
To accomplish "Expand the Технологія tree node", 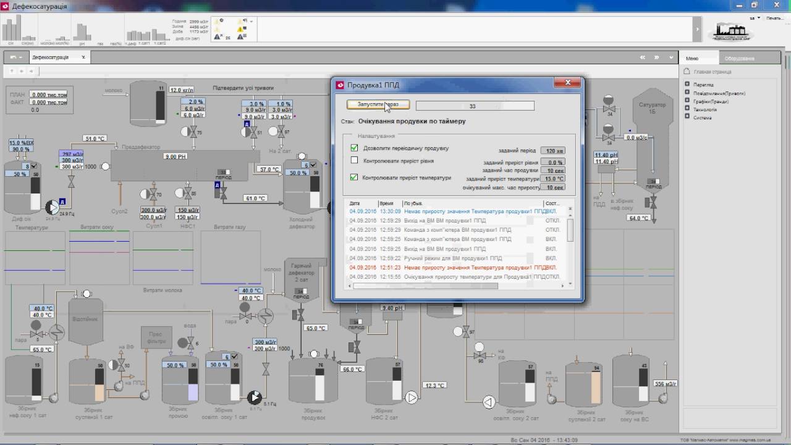I will pyautogui.click(x=687, y=109).
